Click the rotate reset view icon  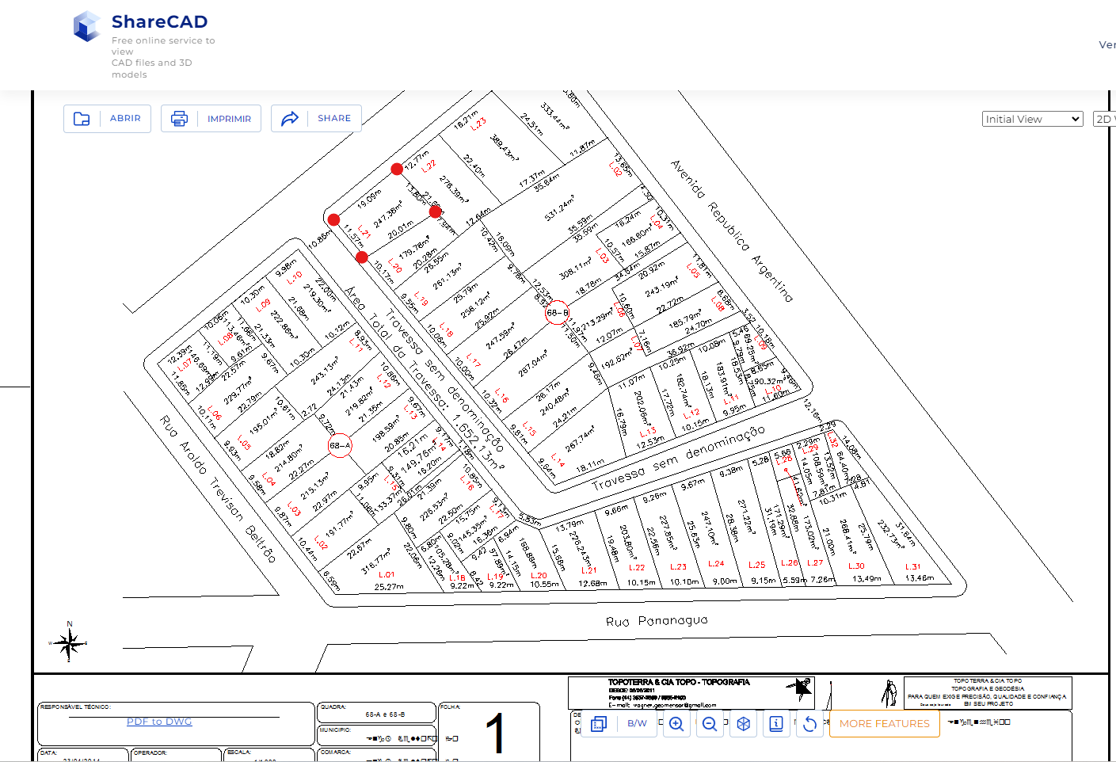(809, 723)
